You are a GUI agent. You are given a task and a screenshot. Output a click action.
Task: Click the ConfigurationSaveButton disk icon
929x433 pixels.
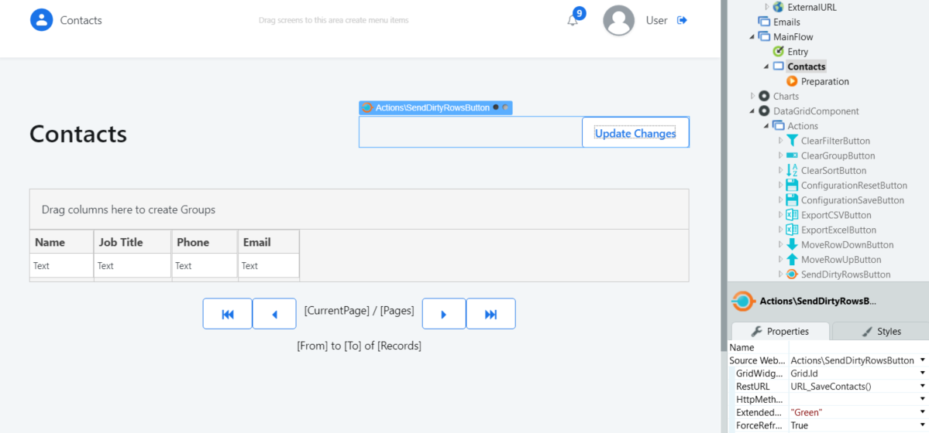(x=792, y=200)
